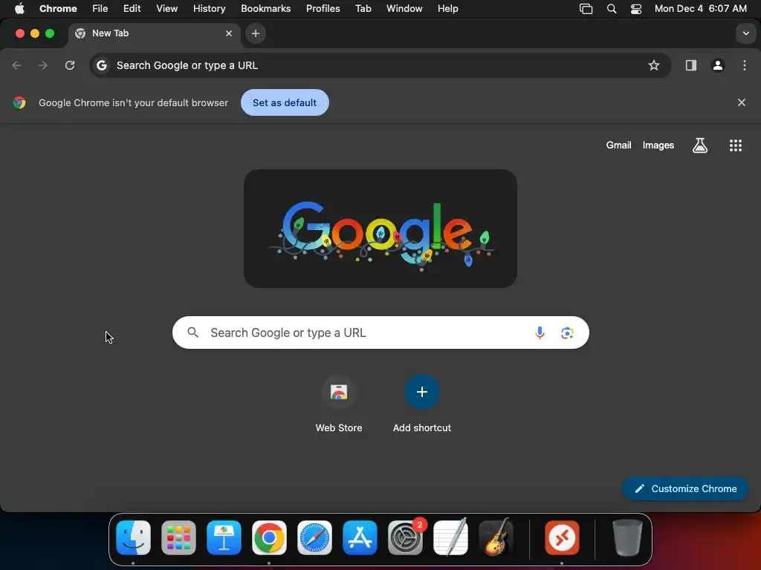Search by image with Google Lens icon

pyautogui.click(x=567, y=333)
